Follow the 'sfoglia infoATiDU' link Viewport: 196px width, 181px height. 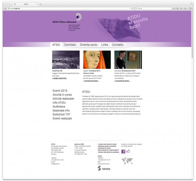pos(60,78)
